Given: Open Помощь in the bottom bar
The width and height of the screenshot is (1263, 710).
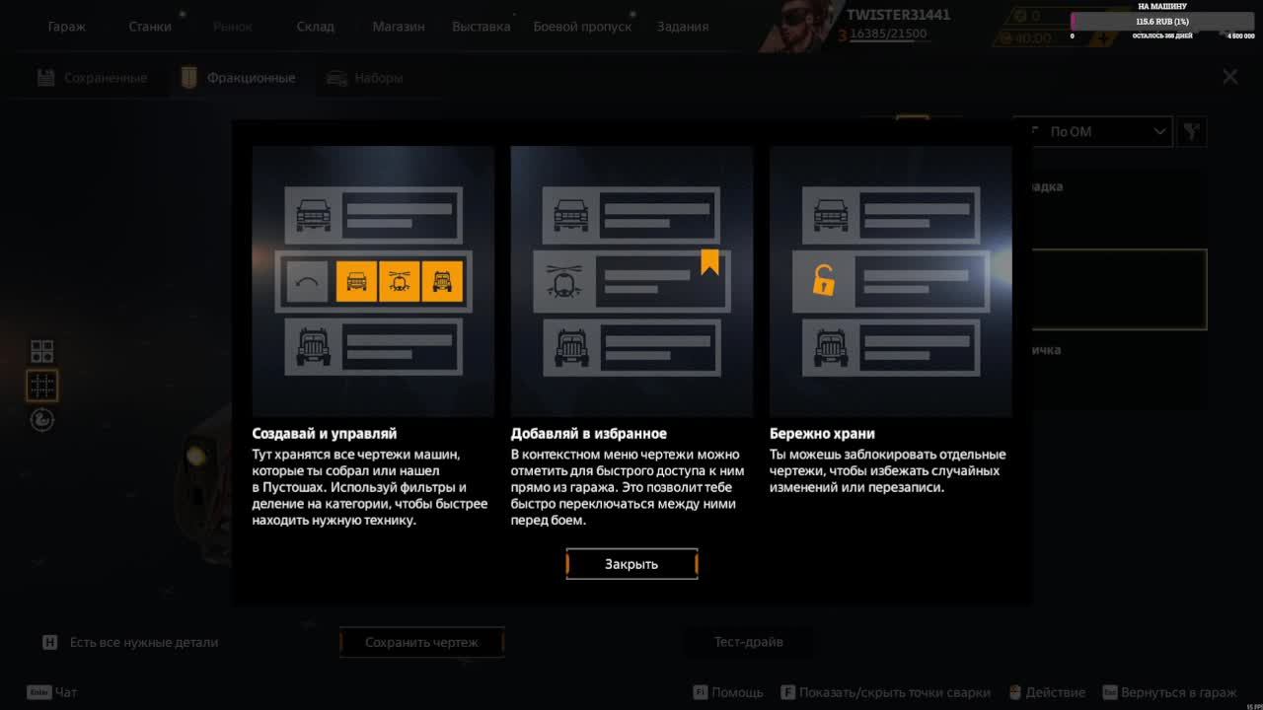Looking at the screenshot, I should click(x=737, y=692).
